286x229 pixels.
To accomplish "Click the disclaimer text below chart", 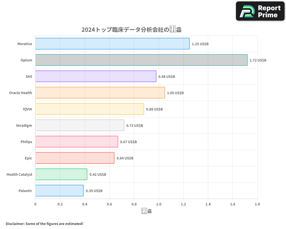I will (x=44, y=224).
